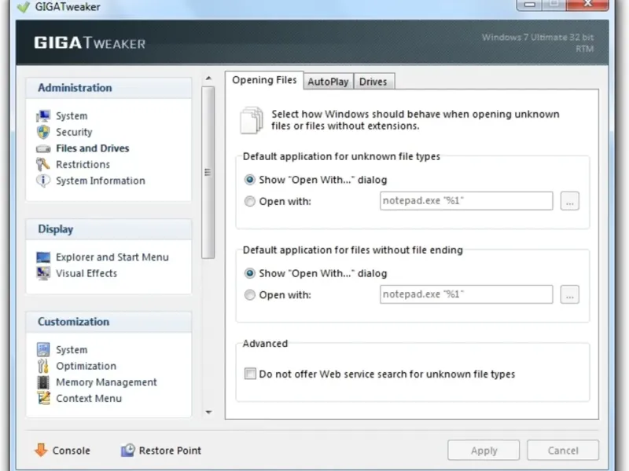Screen dimensions: 629x471
Task: Switch to the Drives tab
Action: point(373,82)
